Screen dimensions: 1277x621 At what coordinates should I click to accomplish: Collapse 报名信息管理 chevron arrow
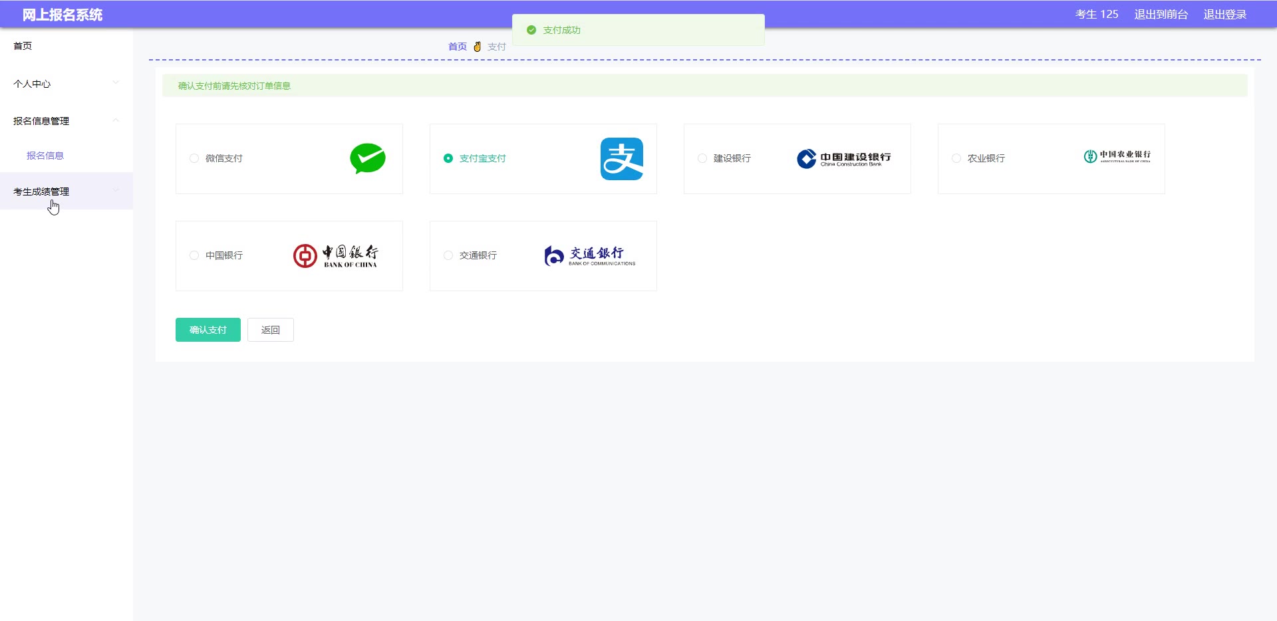116,120
